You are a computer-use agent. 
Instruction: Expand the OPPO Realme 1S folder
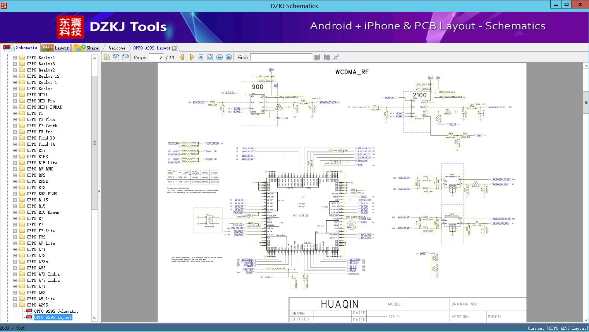(15, 76)
